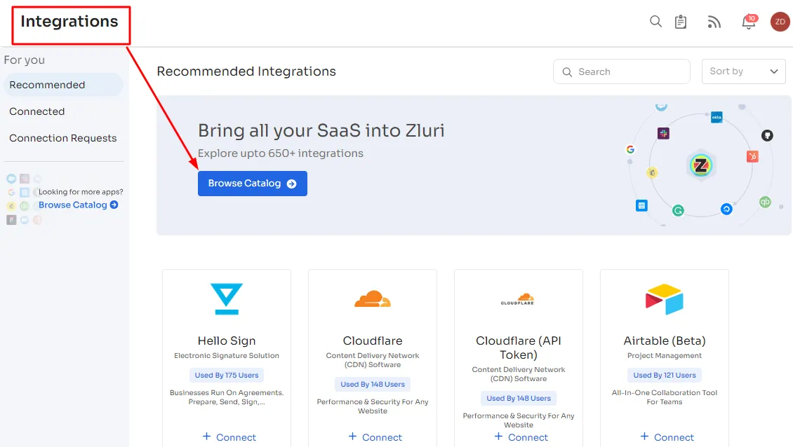This screenshot has height=447, width=793.
Task: Click the arrow icon beside sidebar Browse Catalog
Action: (114, 205)
